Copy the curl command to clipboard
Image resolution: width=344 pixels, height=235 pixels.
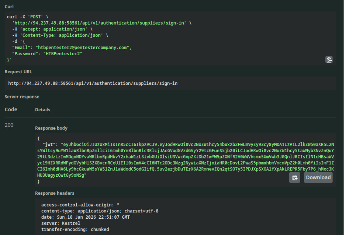tap(329, 60)
